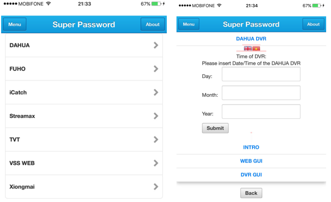Screen dimensions: 331x202
Task: Click into the Month input field
Action: click(261, 93)
